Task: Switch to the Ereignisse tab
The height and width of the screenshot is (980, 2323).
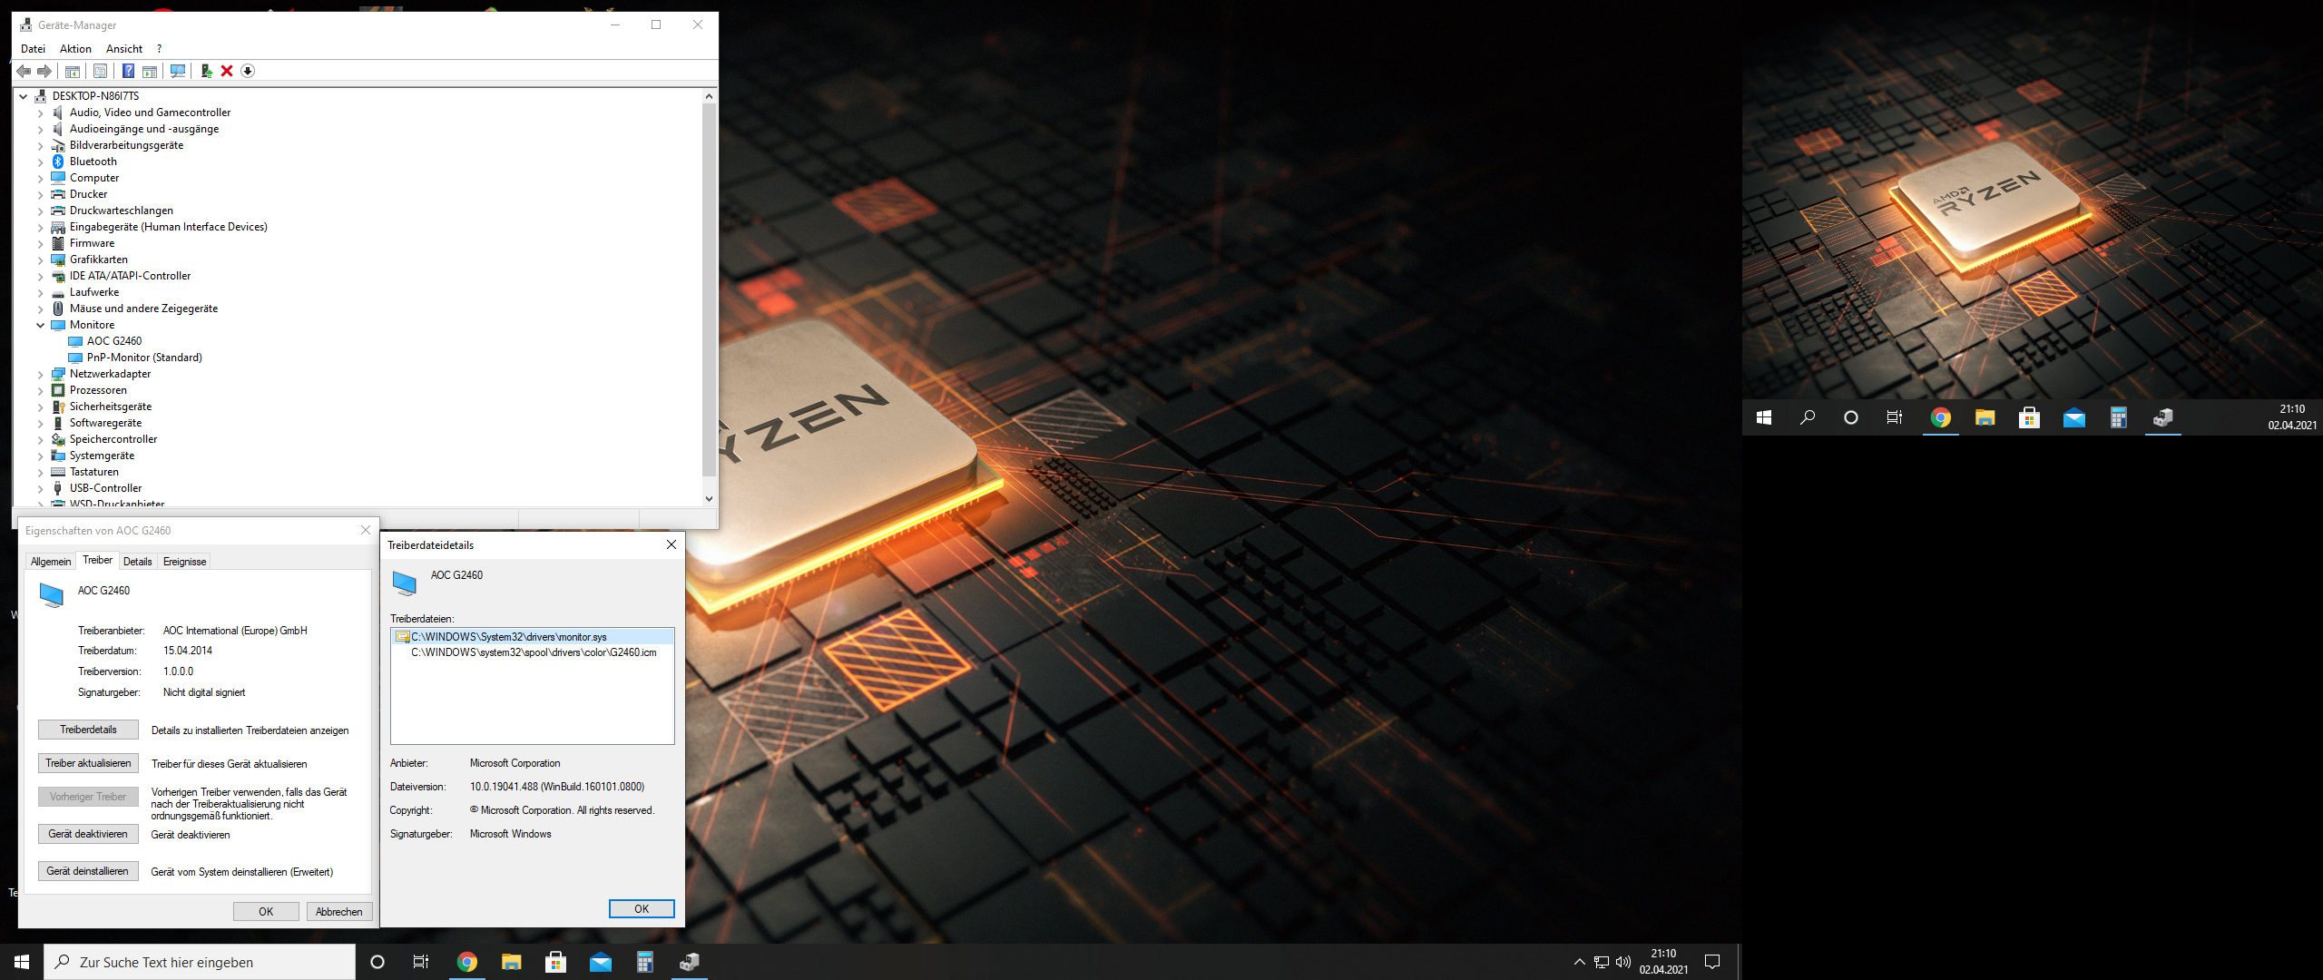Action: coord(184,562)
